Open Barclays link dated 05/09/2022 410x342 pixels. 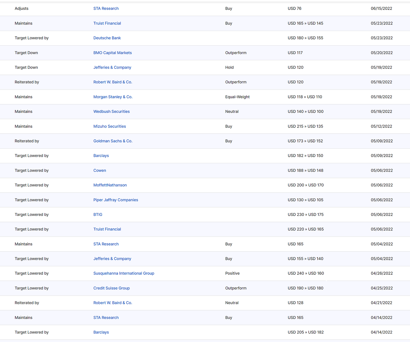point(101,156)
